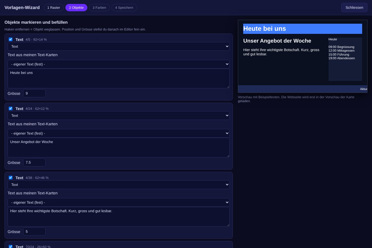Toggle checkbox of Text object 70/24 · 26×60 %
This screenshot has width=372, height=248.
click(11, 246)
